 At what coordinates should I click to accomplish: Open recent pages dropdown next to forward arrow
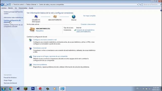[x=8, y=5]
